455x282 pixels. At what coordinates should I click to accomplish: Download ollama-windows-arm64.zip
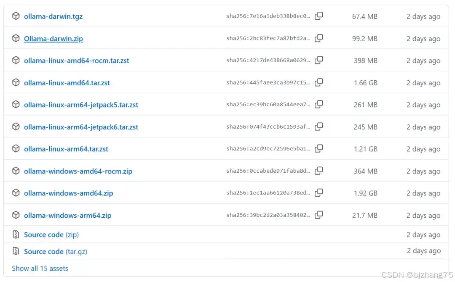tap(67, 216)
